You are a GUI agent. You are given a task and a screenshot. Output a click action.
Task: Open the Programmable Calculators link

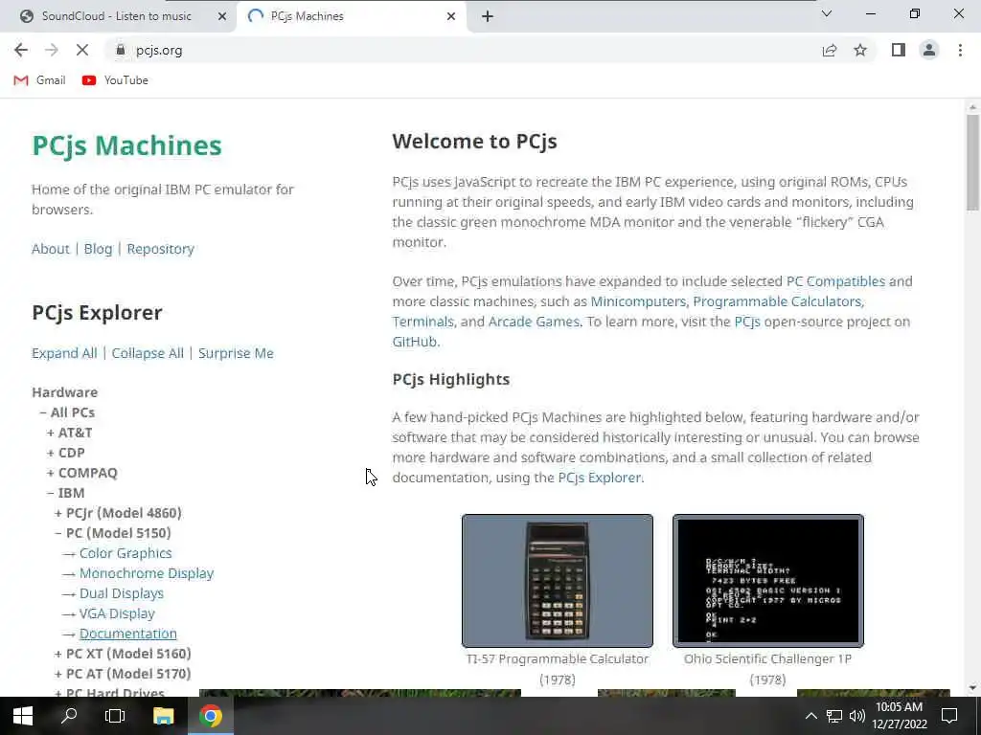[777, 301]
